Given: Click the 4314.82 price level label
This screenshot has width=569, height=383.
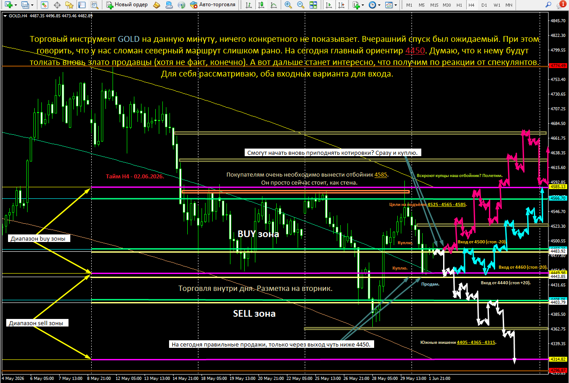Looking at the screenshot, I should 557,359.
